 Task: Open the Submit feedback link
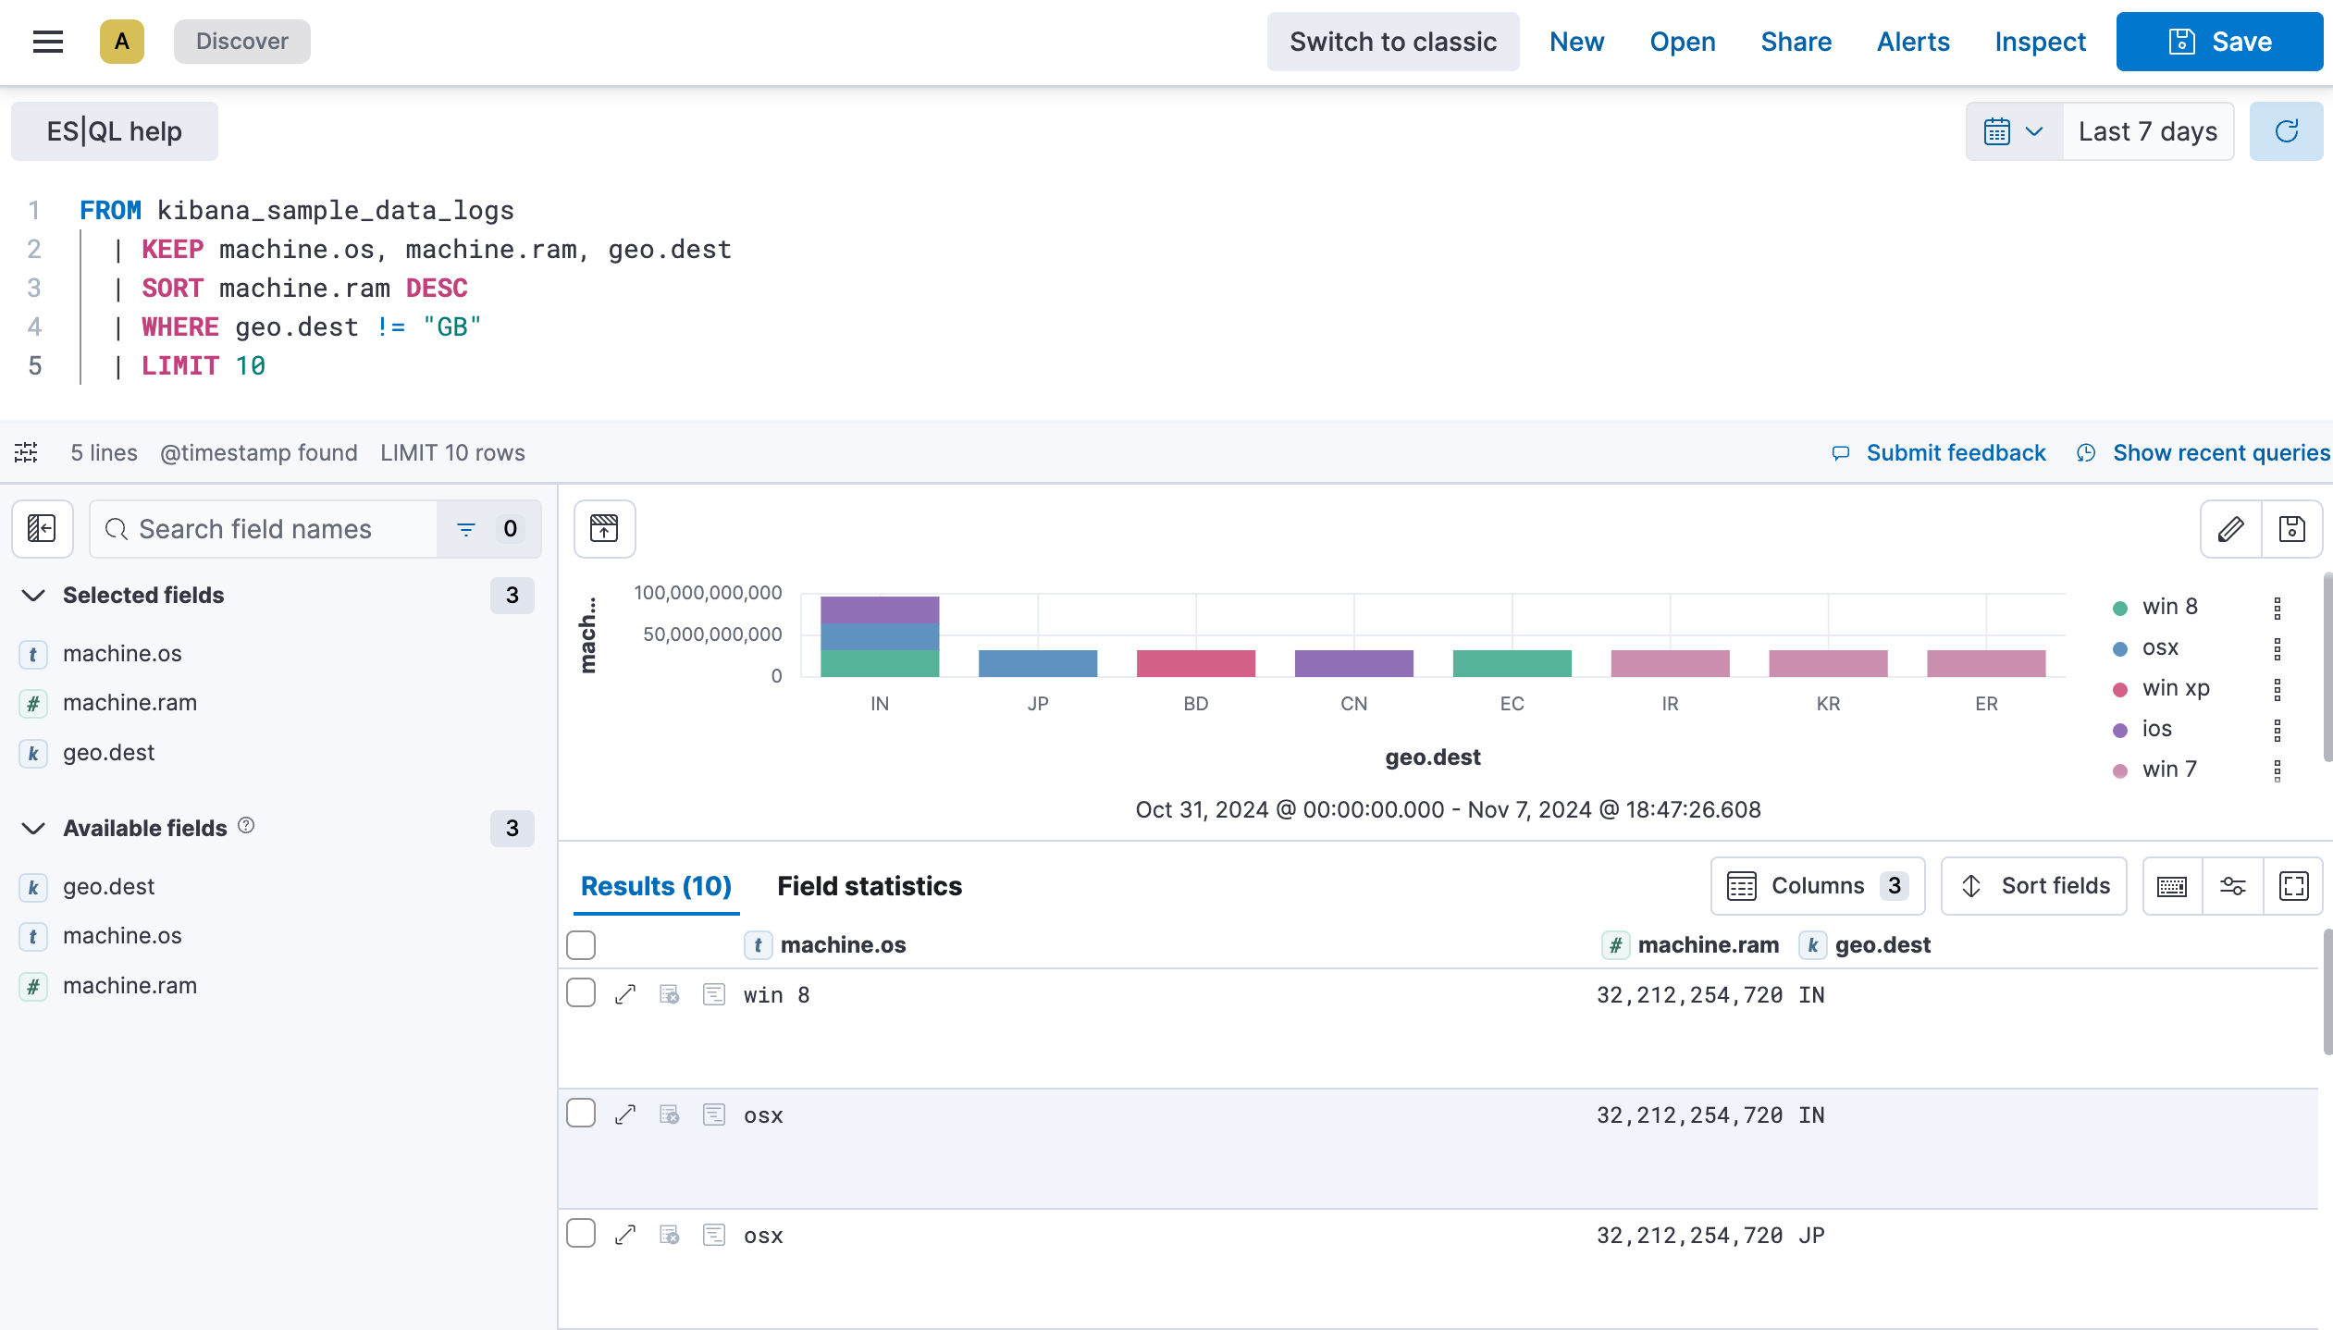[x=1956, y=452]
